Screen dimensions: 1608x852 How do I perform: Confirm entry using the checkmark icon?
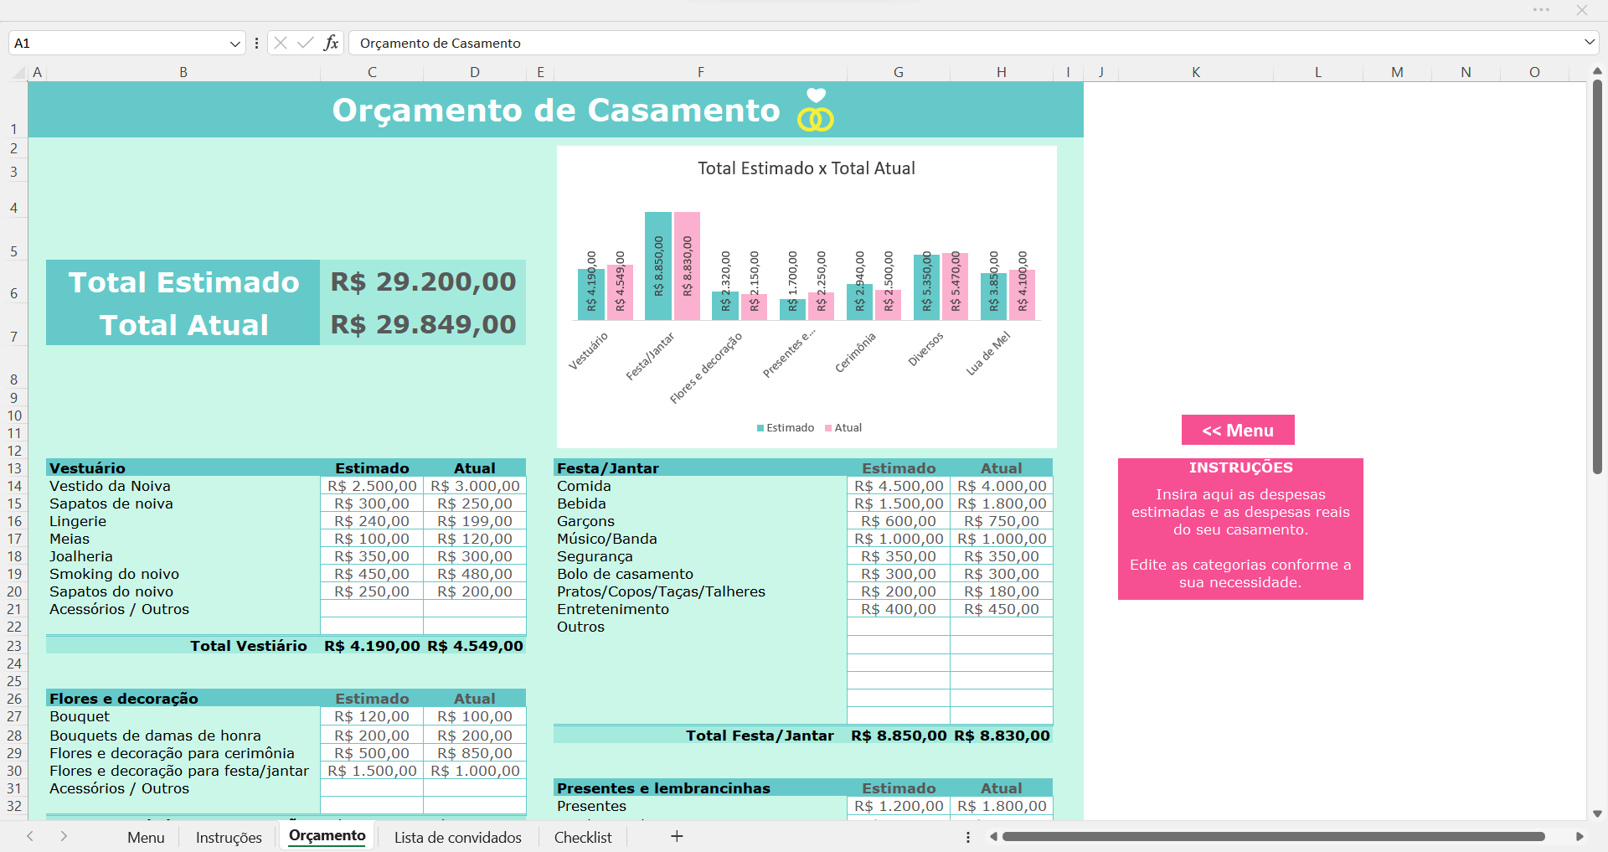(307, 43)
